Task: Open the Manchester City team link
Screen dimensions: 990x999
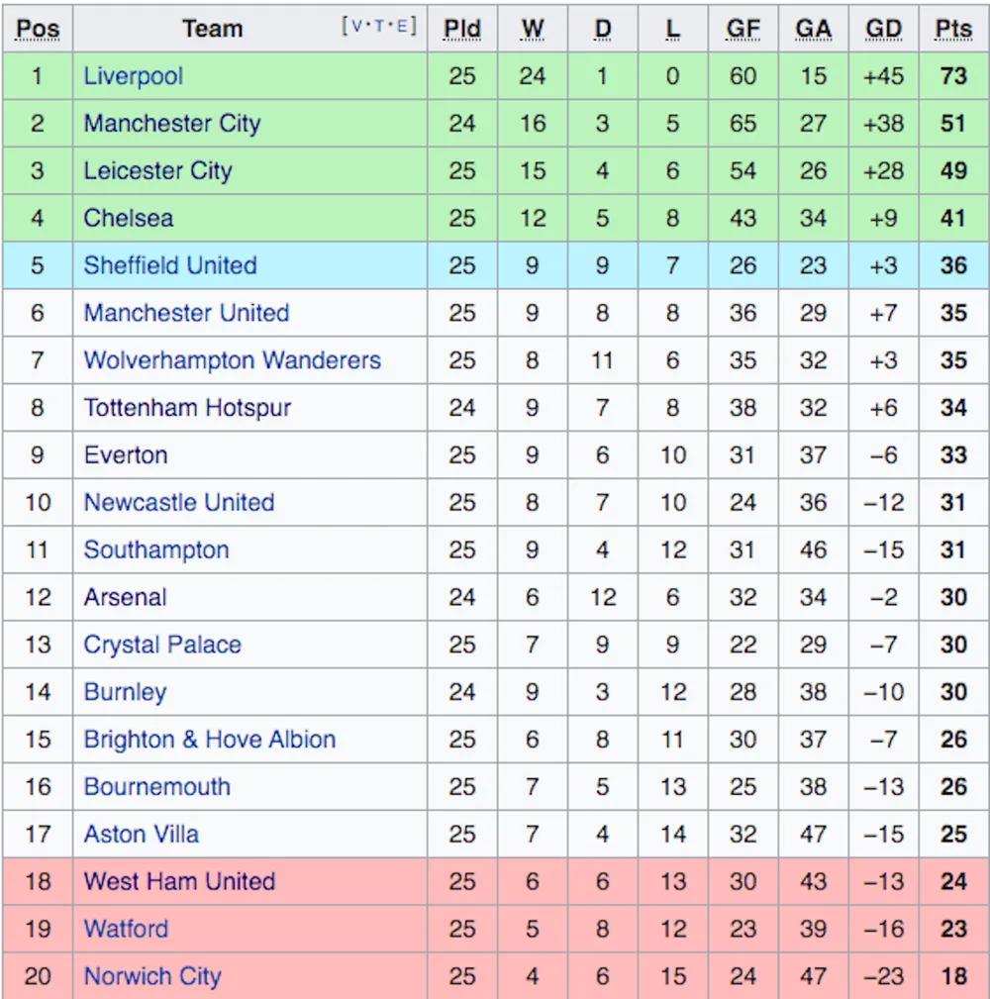Action: 172,124
